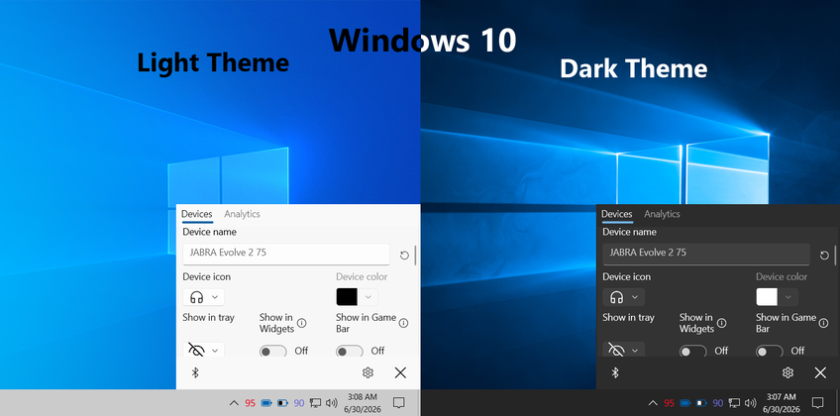
Task: Open Action Center on the dark taskbar
Action: pos(817,402)
